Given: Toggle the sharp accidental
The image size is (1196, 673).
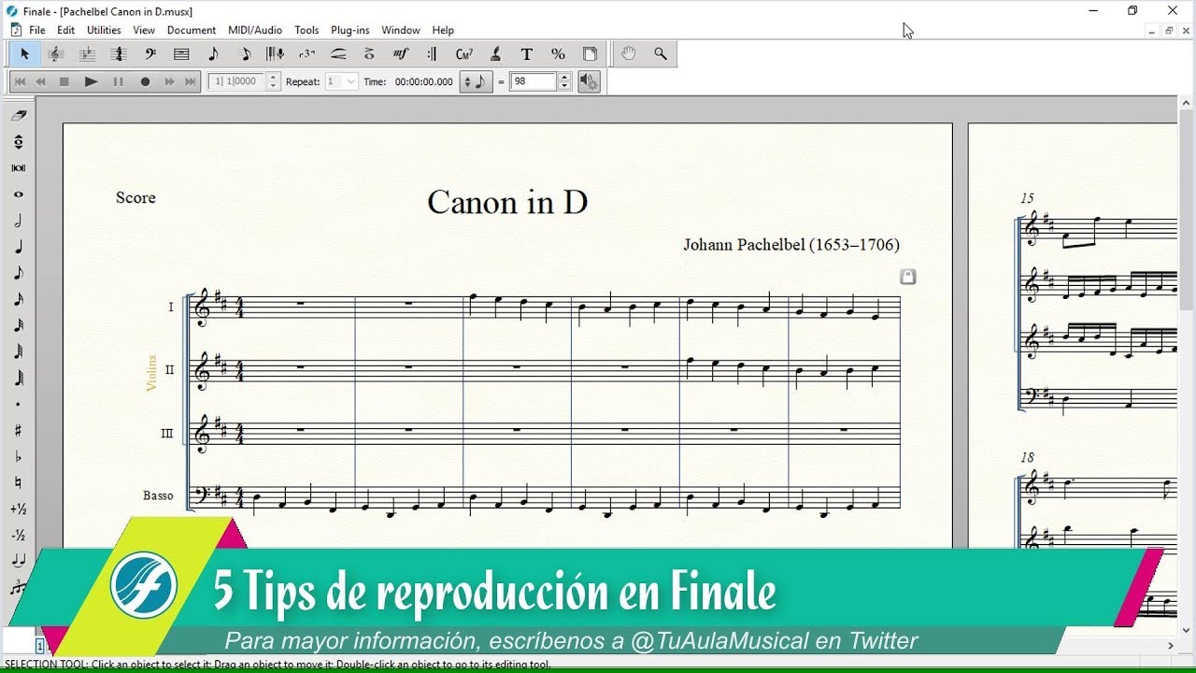Looking at the screenshot, I should (19, 430).
